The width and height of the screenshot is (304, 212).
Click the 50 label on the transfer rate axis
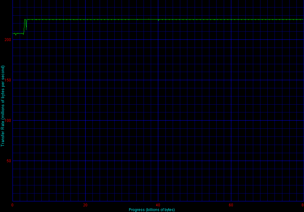click(9, 161)
